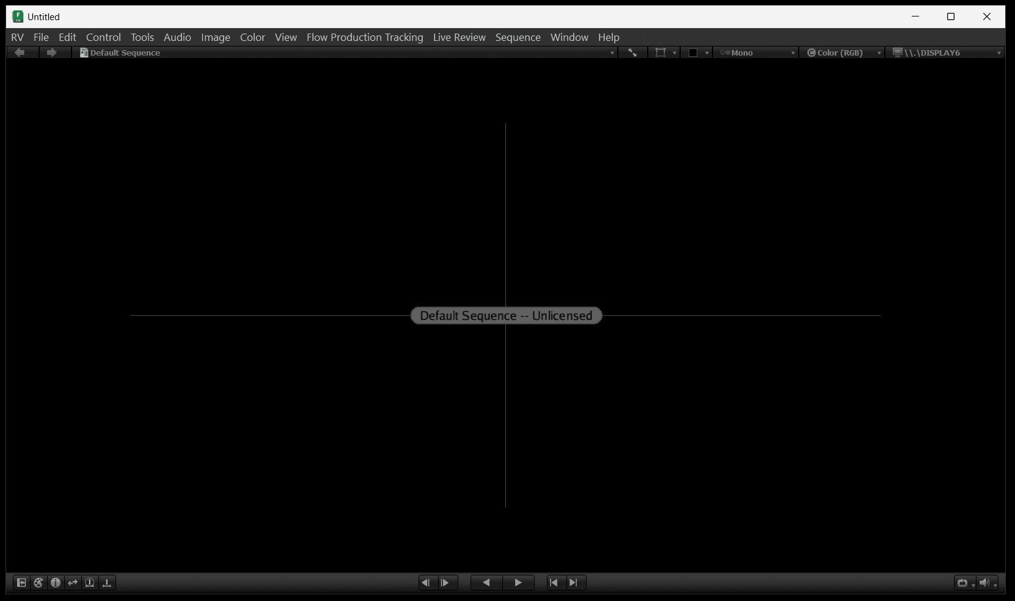Toggle the session manager panel icon

coord(21,583)
